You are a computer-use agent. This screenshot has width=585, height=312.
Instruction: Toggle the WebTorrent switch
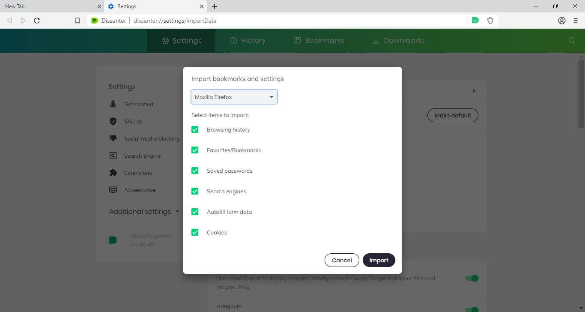pyautogui.click(x=472, y=278)
